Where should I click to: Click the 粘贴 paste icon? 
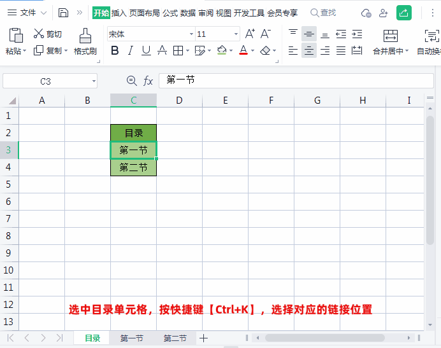coord(16,36)
